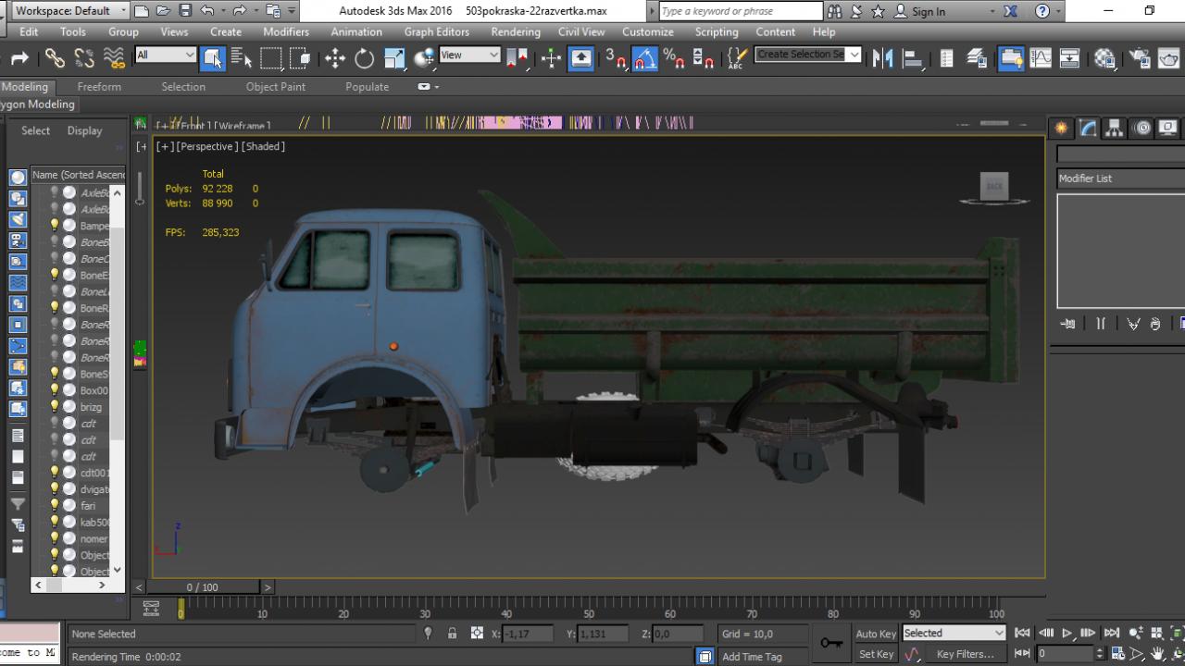This screenshot has height=666, width=1185.
Task: Toggle visibility lightbulb for brizg object
Action: pyautogui.click(x=55, y=407)
